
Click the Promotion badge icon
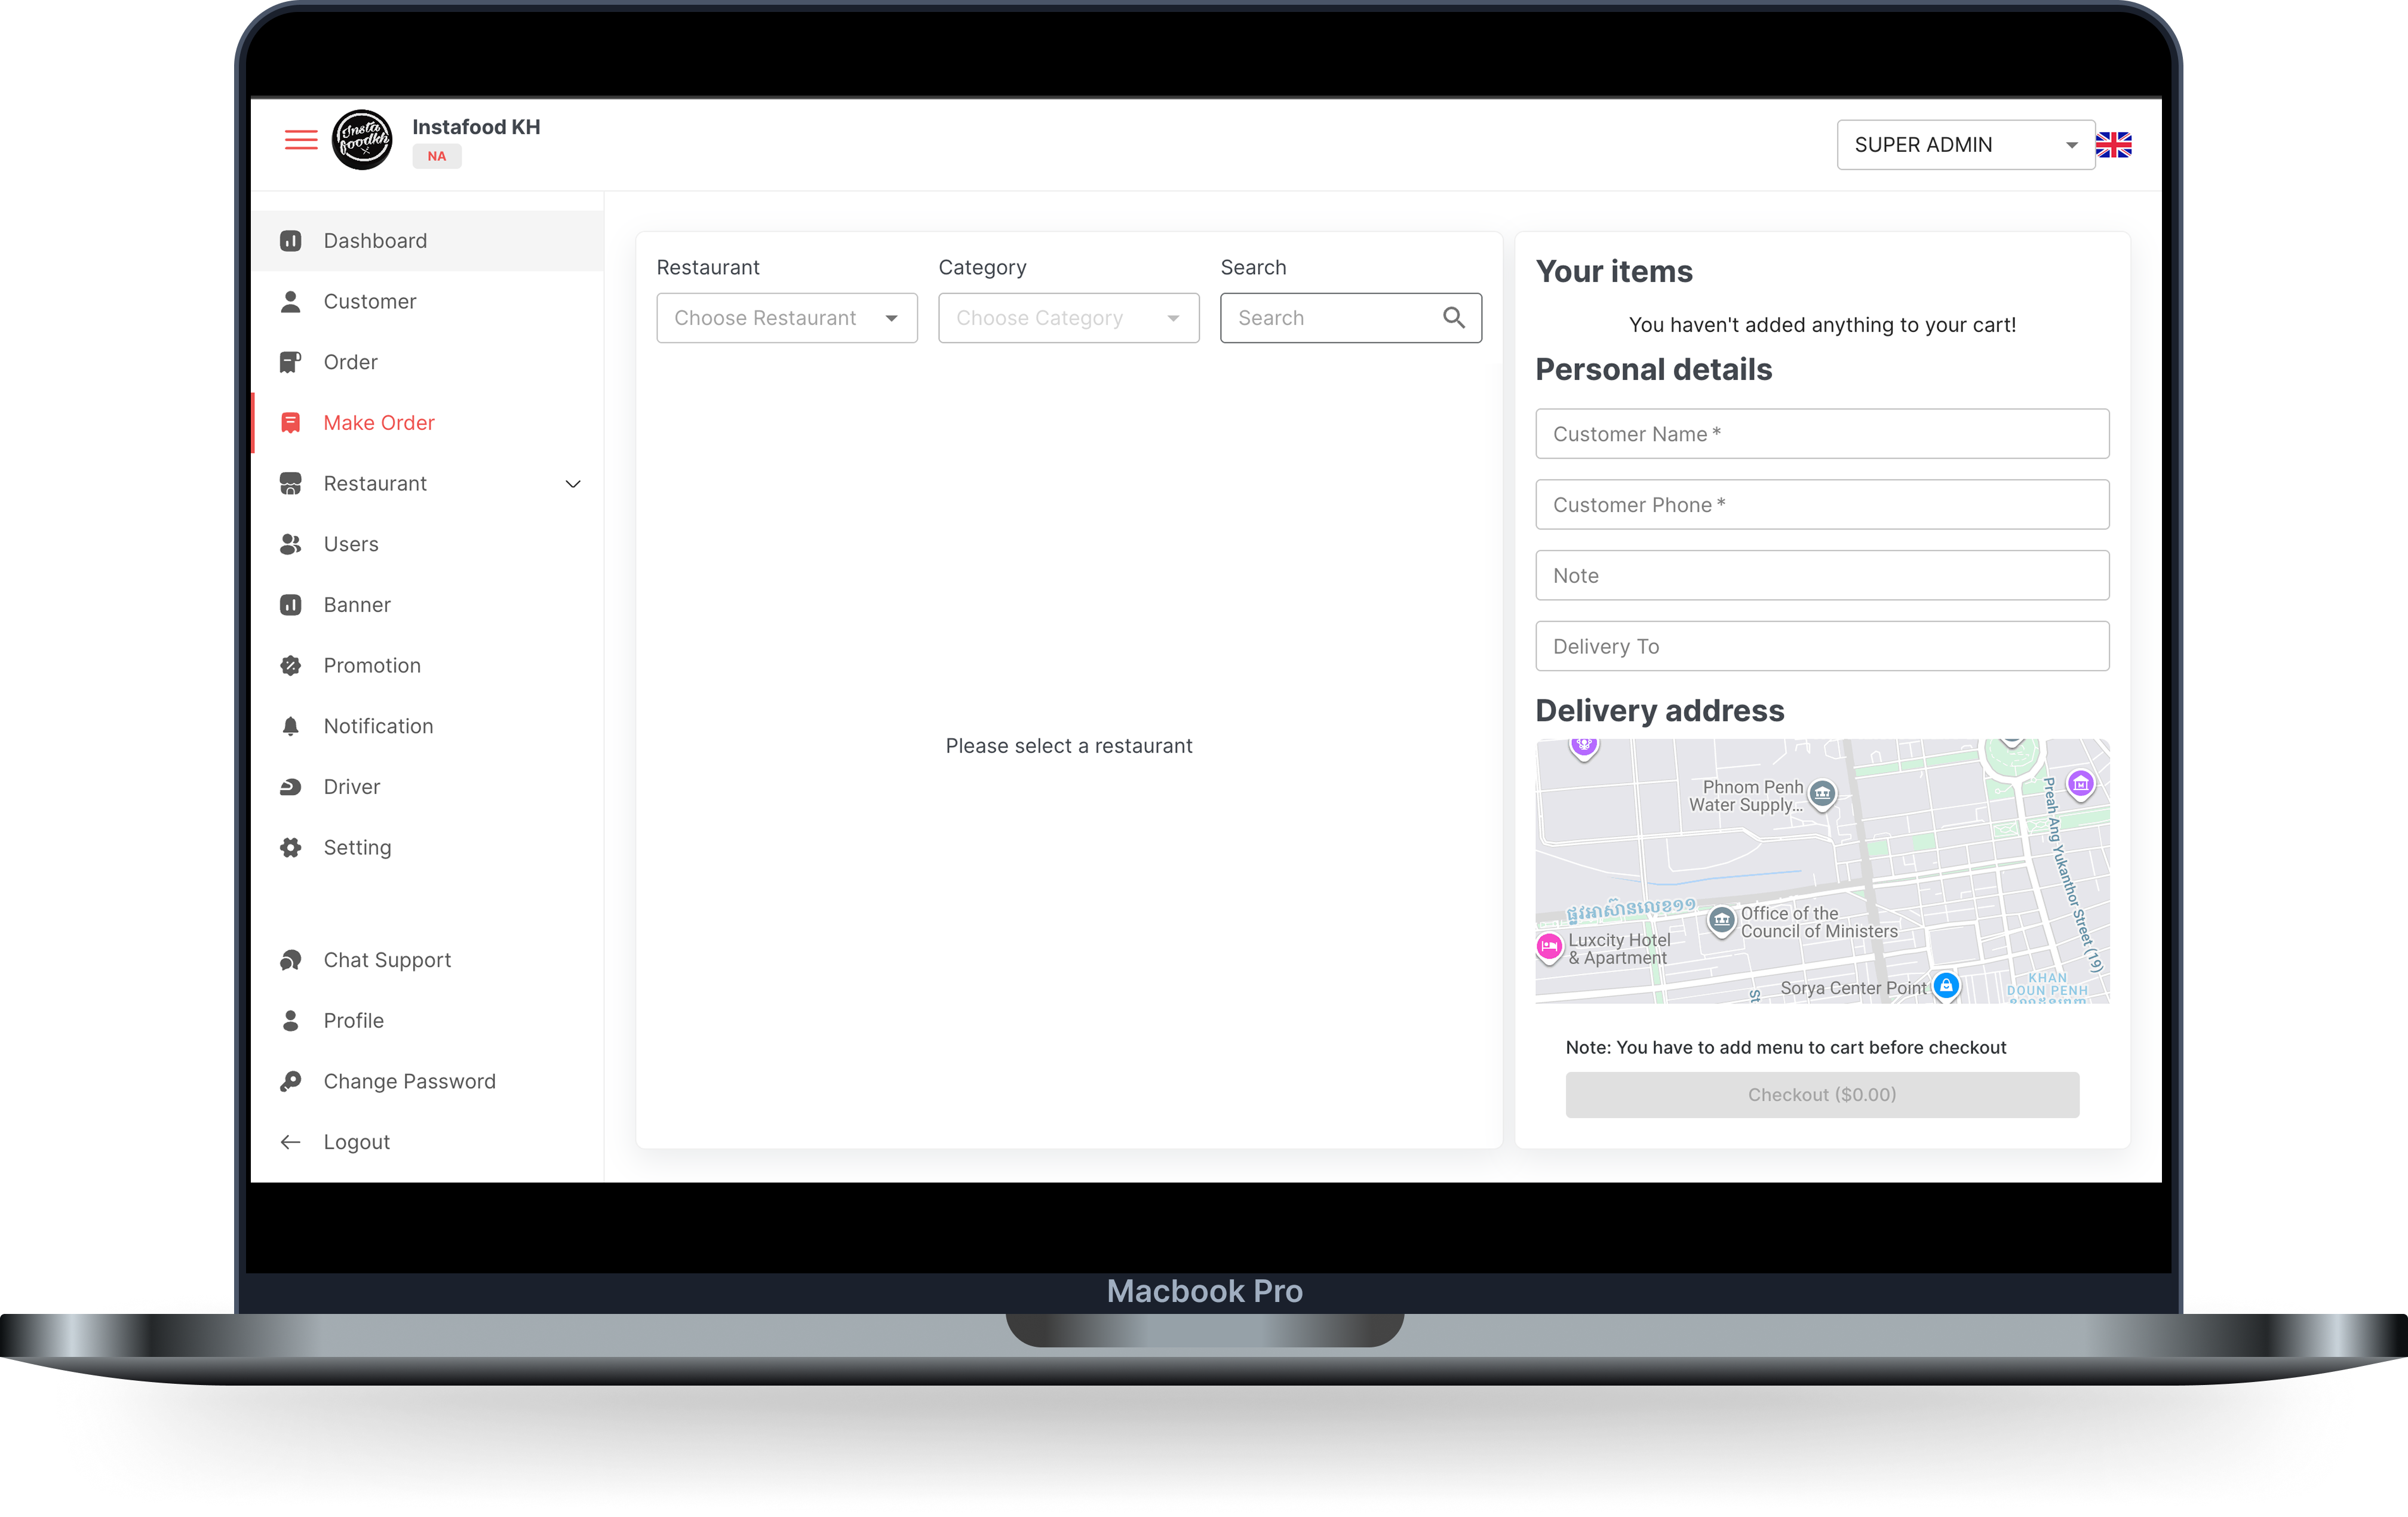291,666
